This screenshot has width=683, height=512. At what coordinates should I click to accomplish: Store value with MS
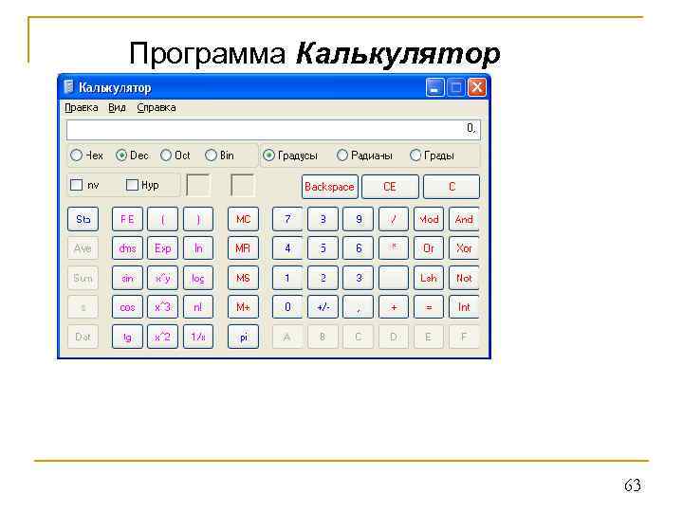click(243, 278)
